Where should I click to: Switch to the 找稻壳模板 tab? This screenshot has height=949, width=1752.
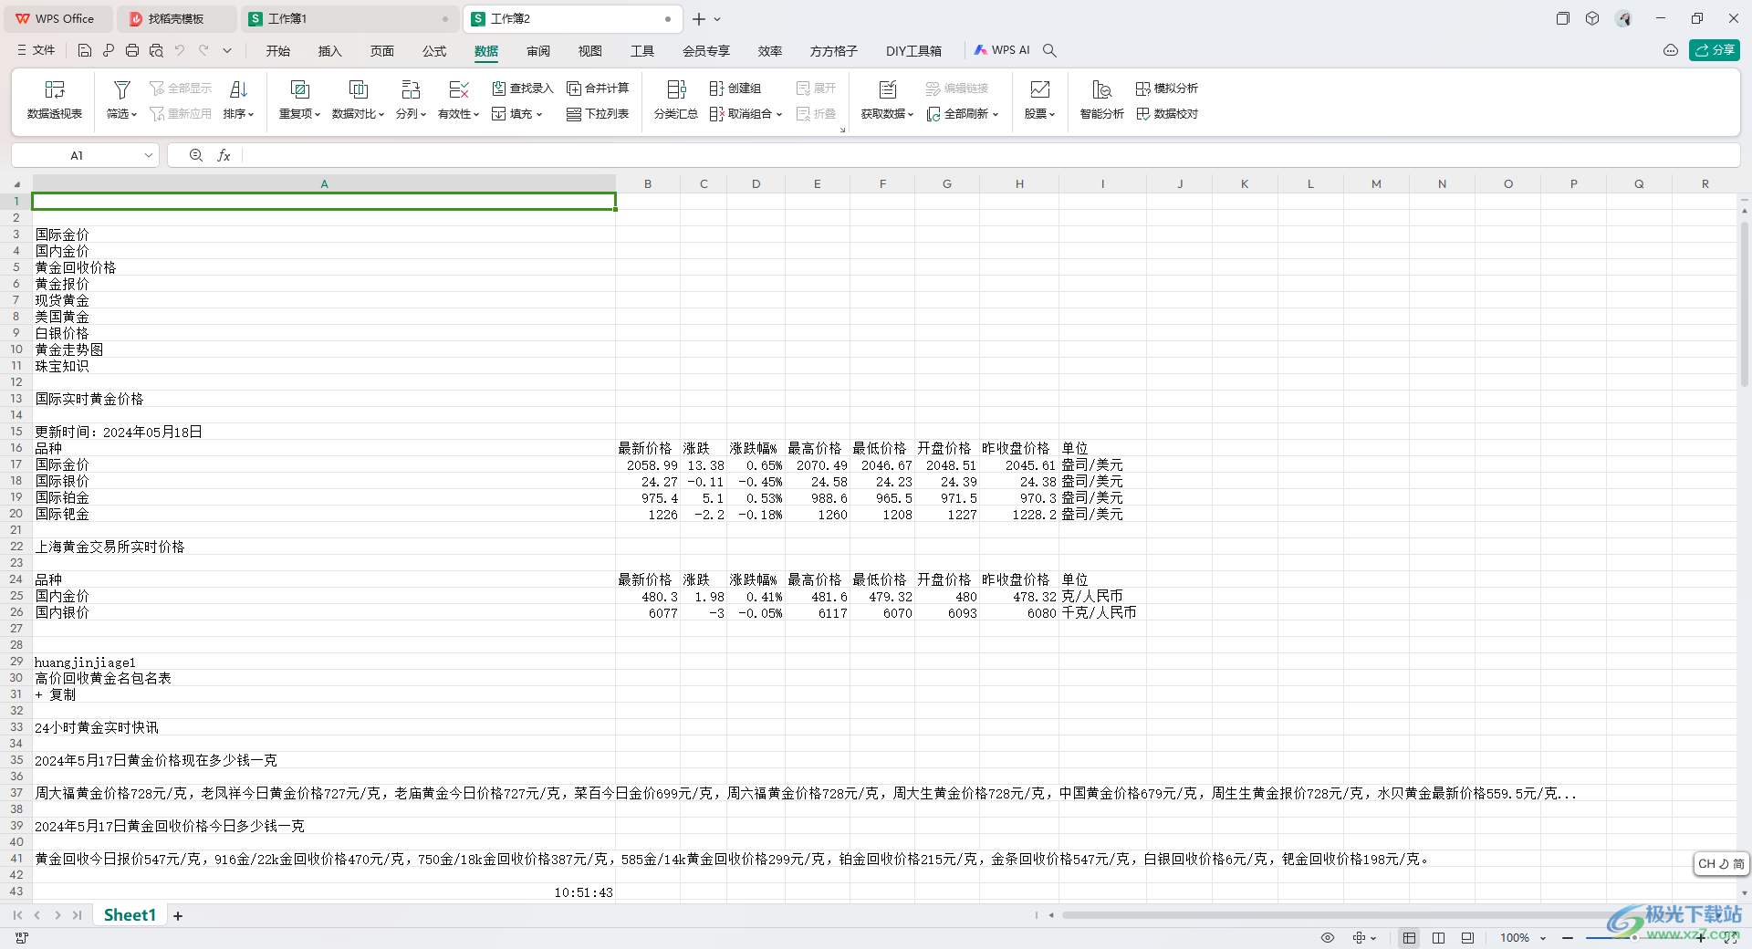click(x=177, y=19)
